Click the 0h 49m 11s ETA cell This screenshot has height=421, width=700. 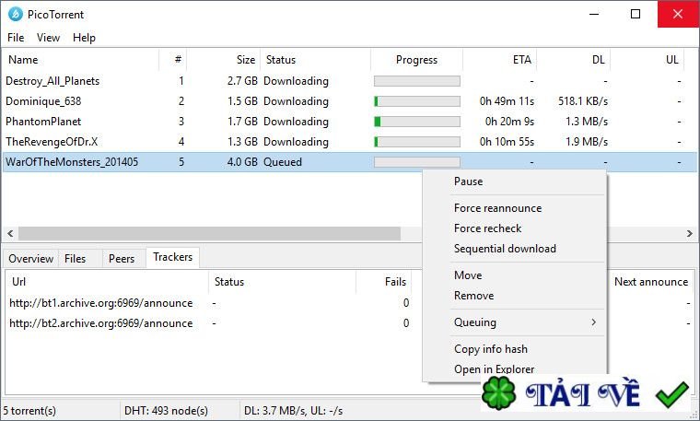click(507, 101)
